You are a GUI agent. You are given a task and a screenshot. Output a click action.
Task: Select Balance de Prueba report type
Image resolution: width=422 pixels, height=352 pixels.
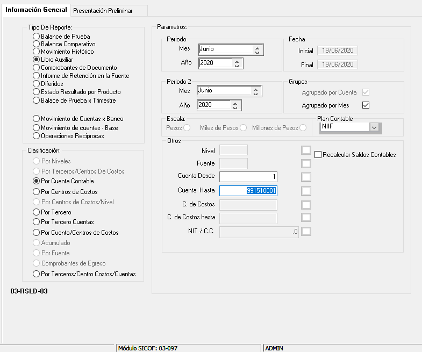tap(37, 36)
